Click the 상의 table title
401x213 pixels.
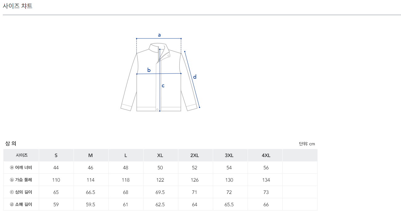pos(10,144)
